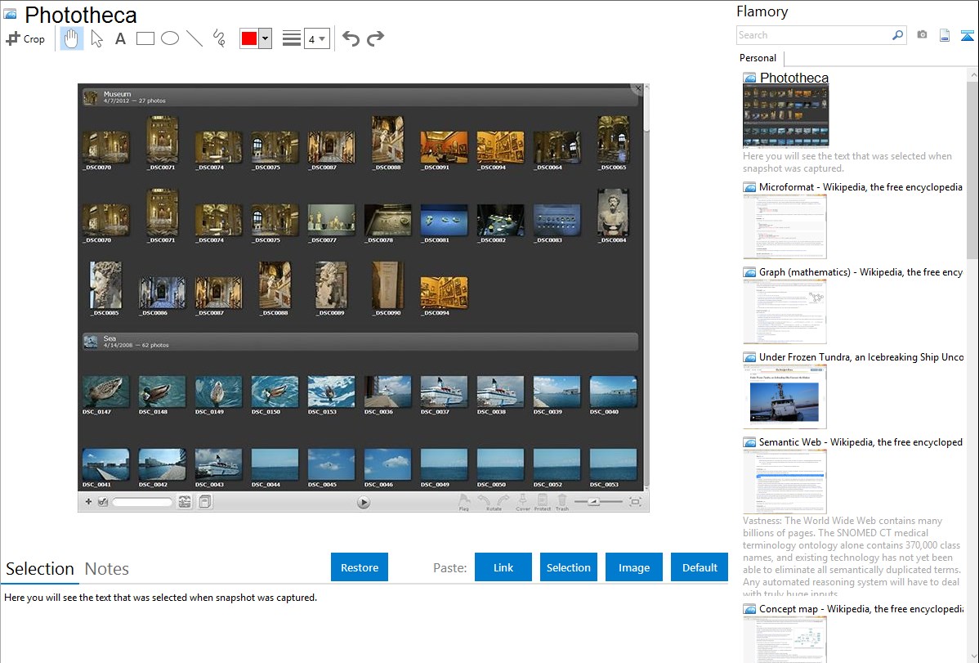Image resolution: width=979 pixels, height=663 pixels.
Task: Open the Semantic Web snapshot title
Action: click(x=861, y=441)
